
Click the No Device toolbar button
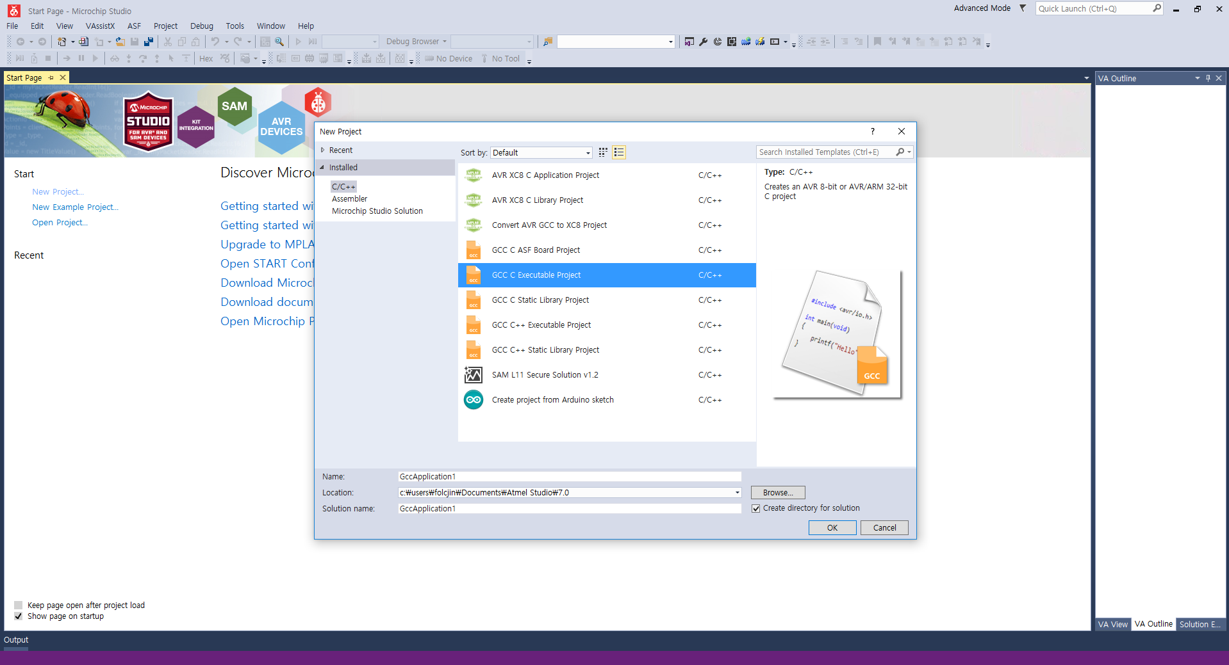pos(449,58)
